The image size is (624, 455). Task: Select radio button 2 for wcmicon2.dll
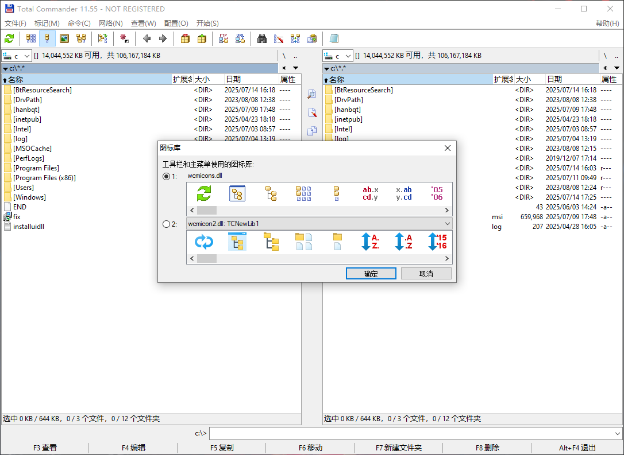(x=167, y=224)
